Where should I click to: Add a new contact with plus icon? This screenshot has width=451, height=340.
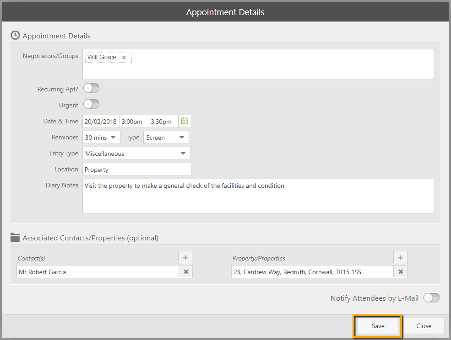185,258
